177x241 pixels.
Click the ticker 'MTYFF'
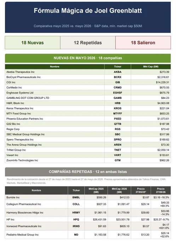pos(118,113)
